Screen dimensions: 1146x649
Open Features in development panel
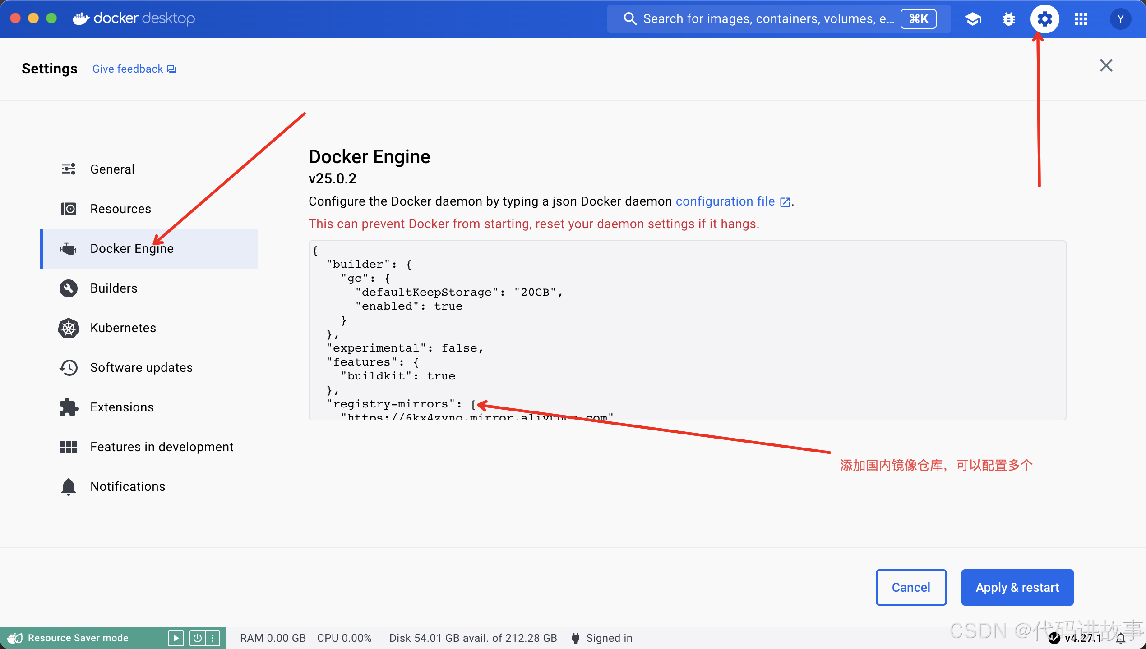(162, 447)
